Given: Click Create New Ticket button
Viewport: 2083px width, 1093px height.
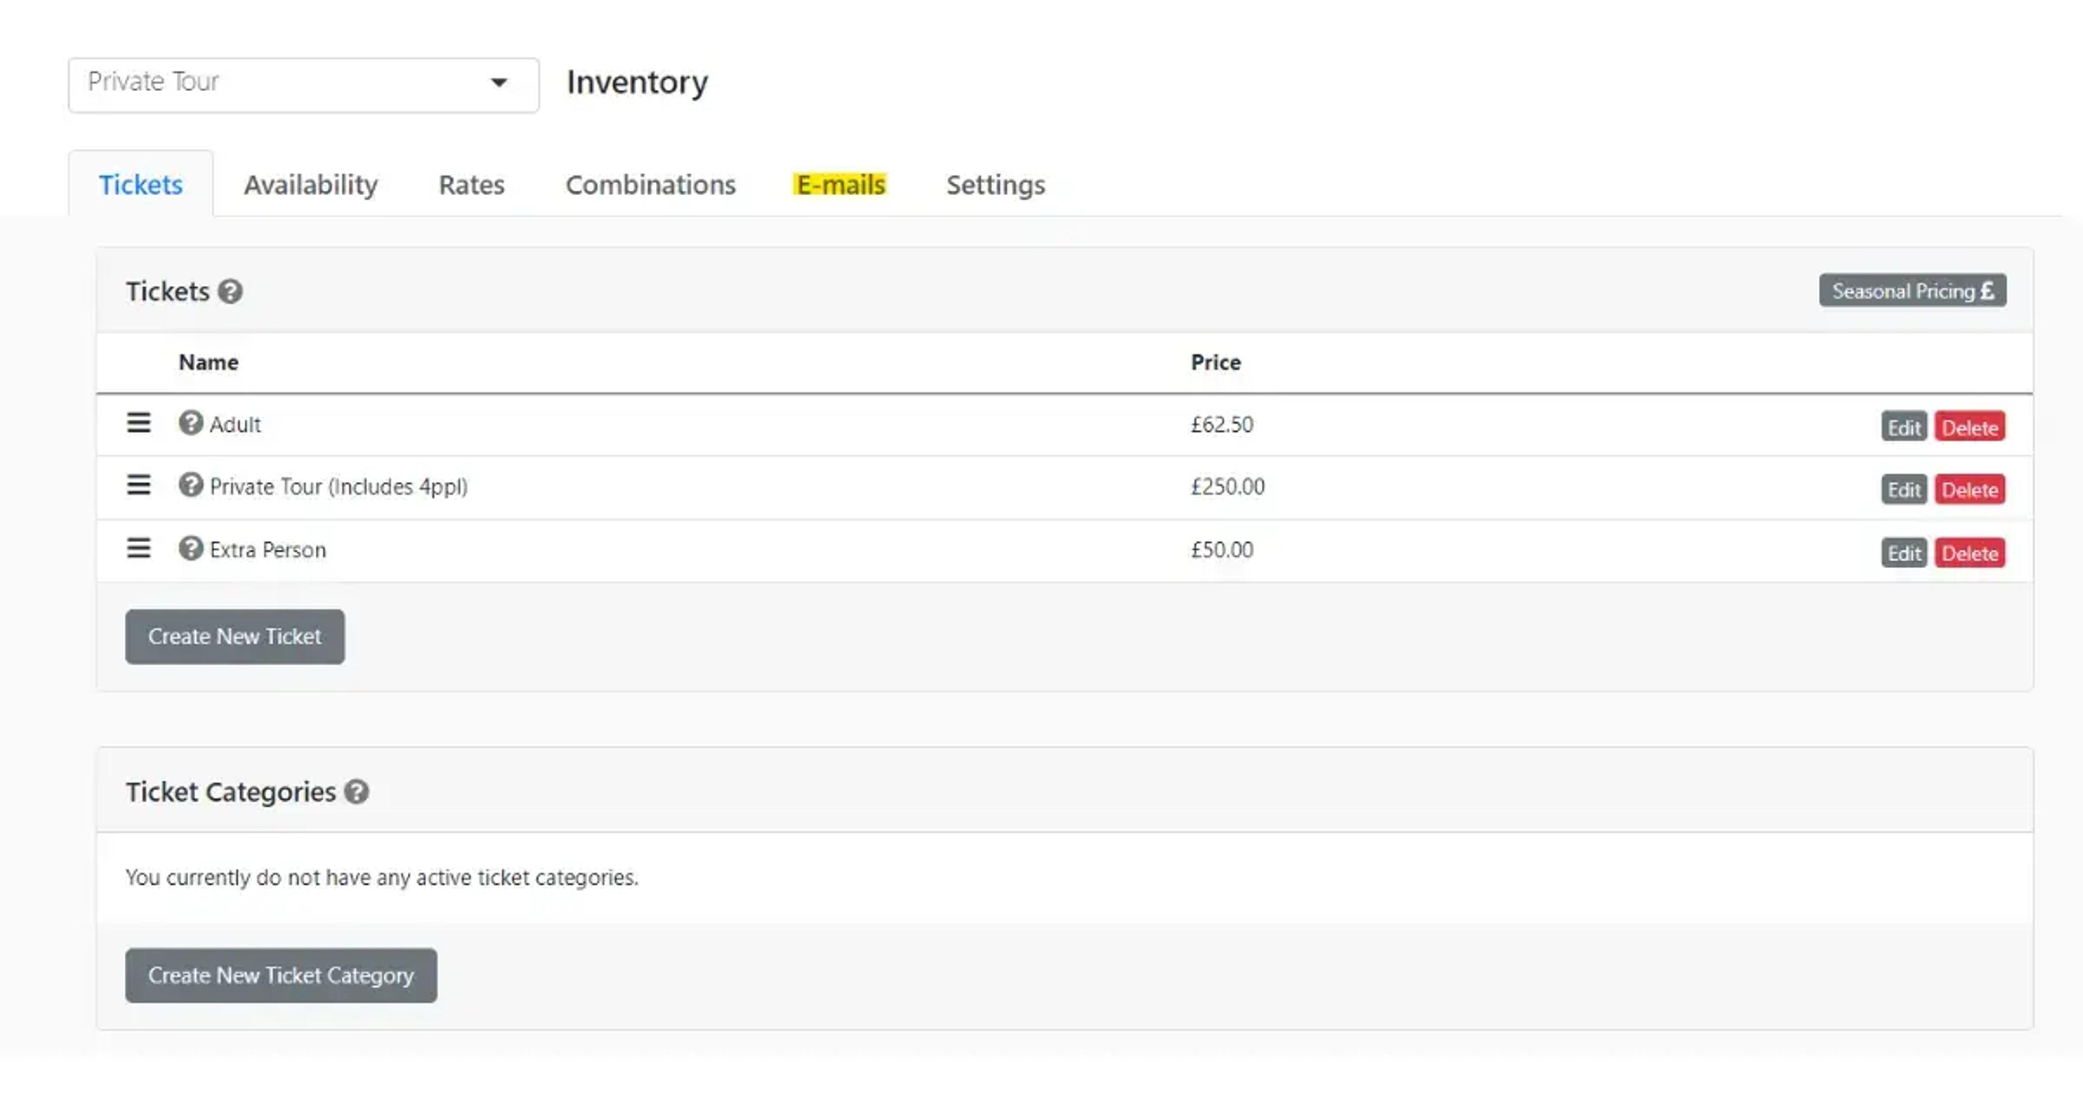Looking at the screenshot, I should click(234, 637).
